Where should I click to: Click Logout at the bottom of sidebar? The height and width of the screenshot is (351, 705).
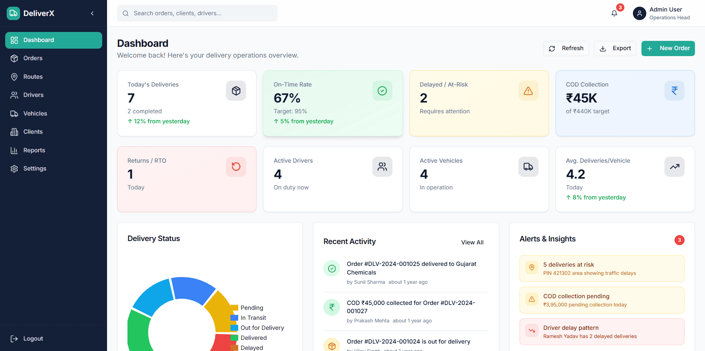33,338
